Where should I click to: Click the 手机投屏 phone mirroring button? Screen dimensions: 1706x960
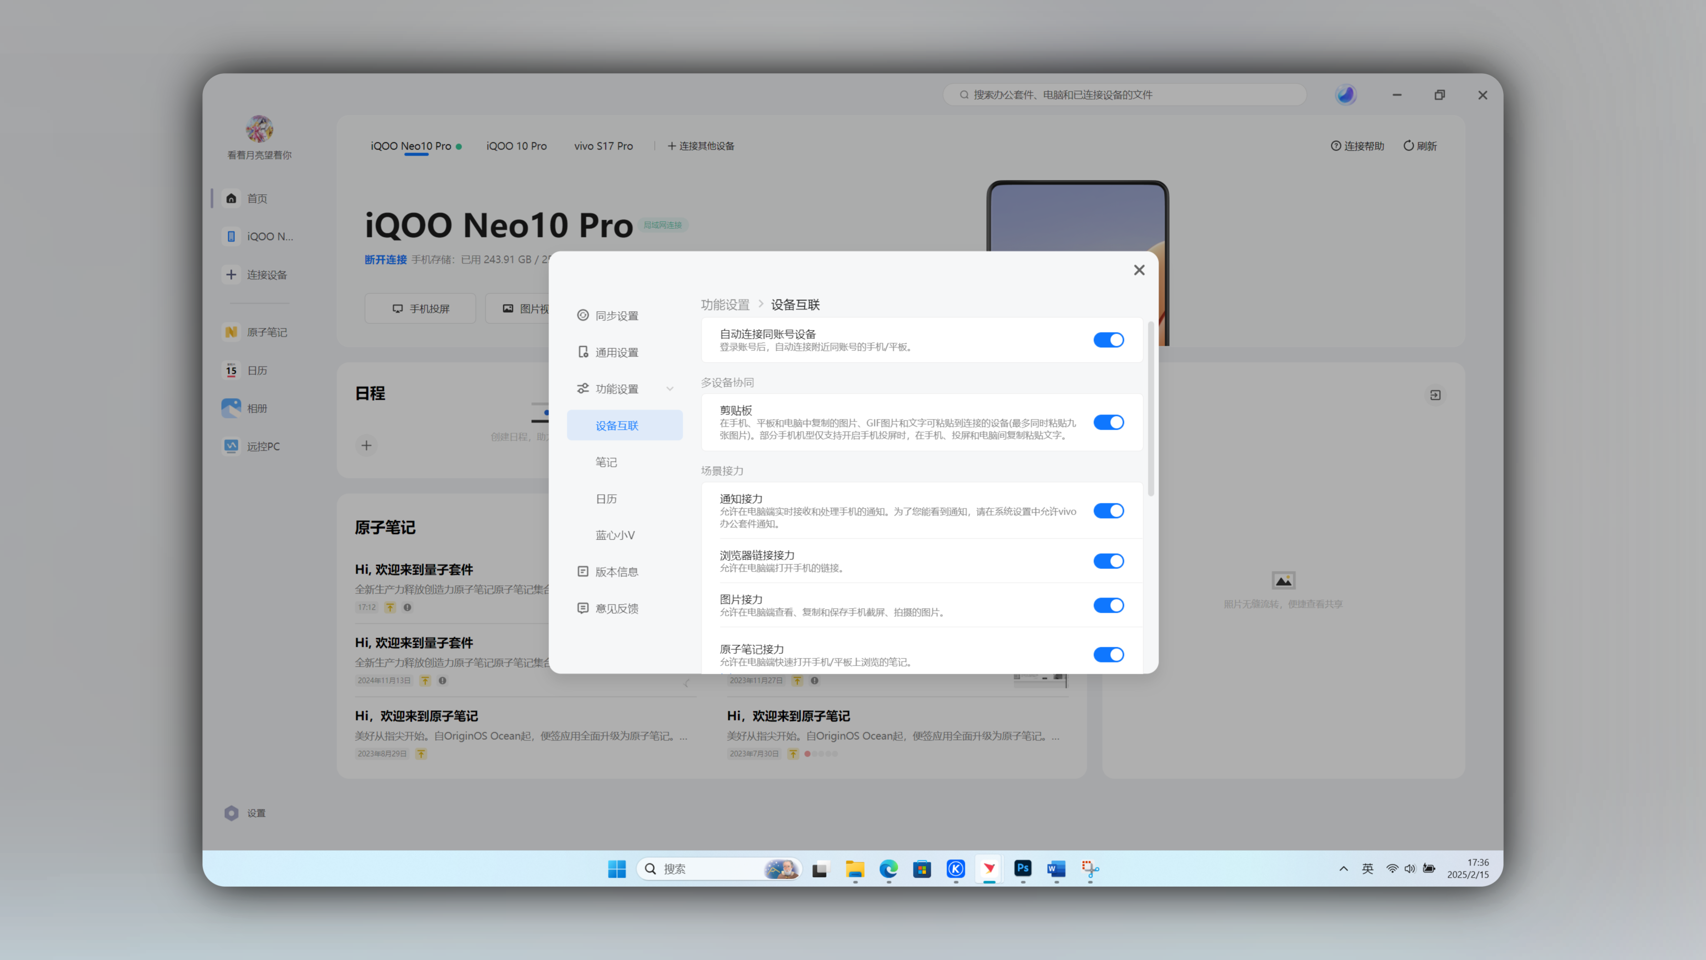coord(420,309)
